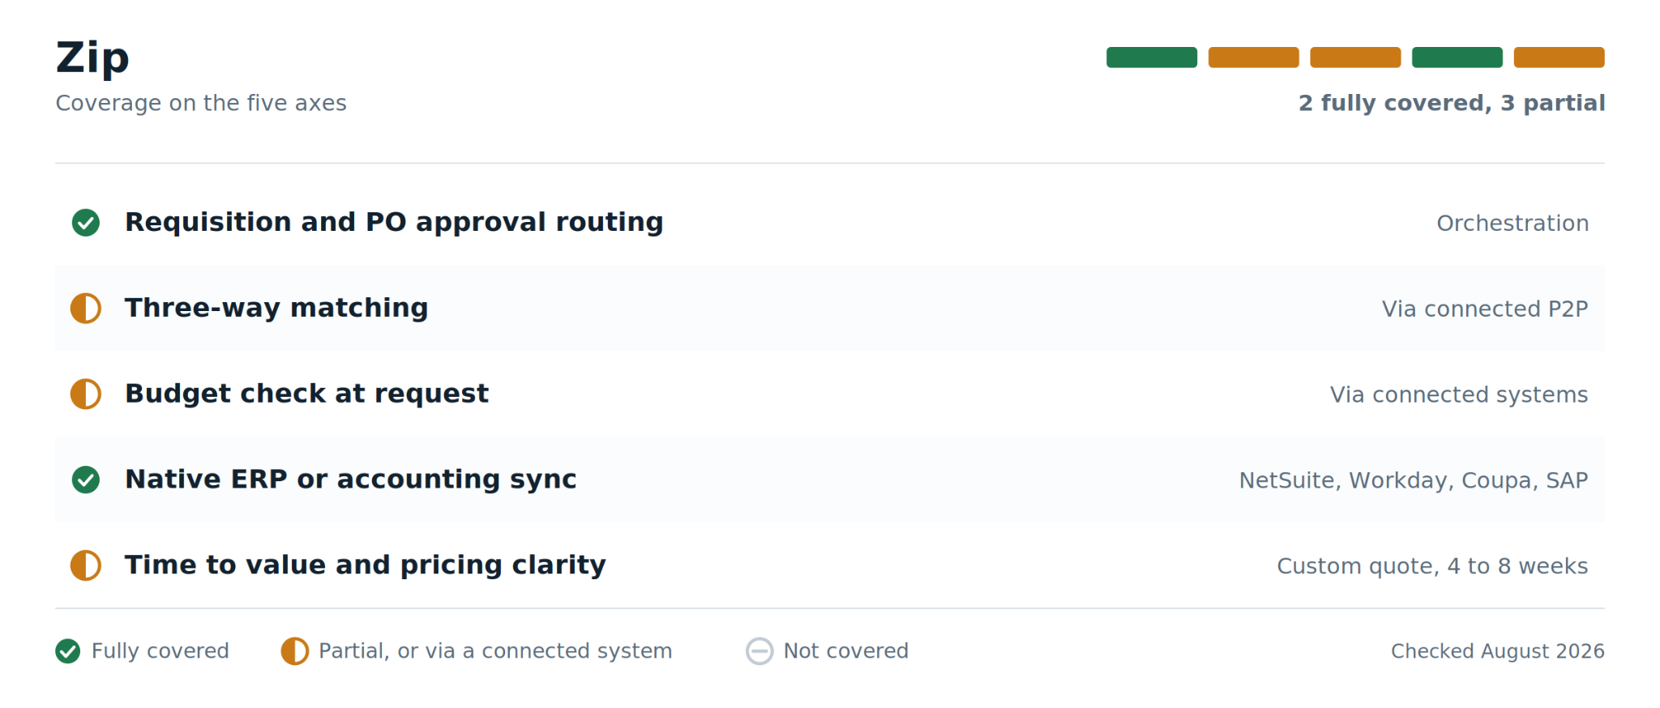Select the second orange coverage bar
The image size is (1660, 708).
[x=1355, y=58]
